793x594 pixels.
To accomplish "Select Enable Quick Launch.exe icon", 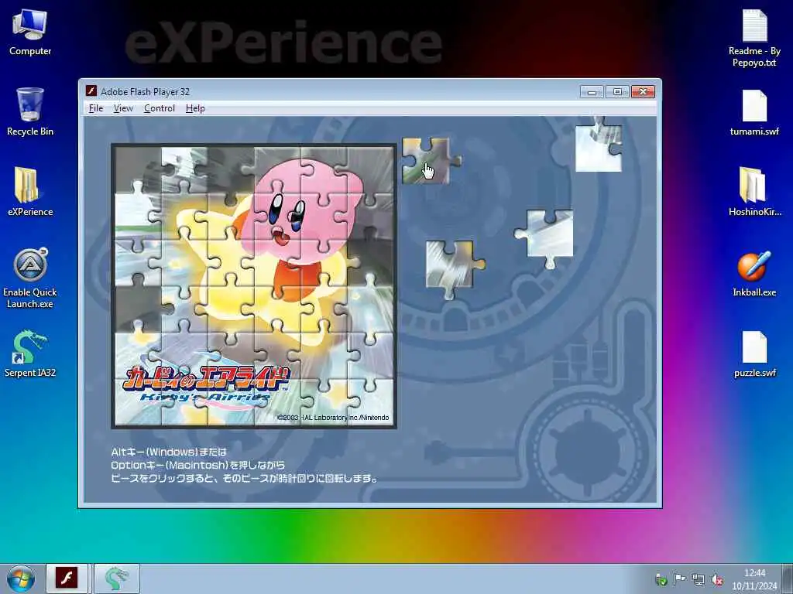I will (30, 278).
